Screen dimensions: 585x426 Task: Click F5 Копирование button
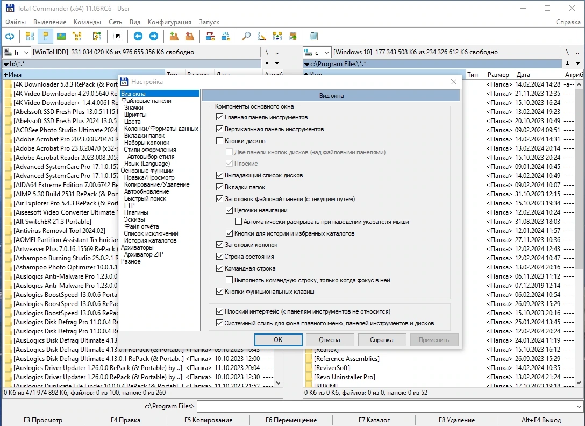click(208, 420)
